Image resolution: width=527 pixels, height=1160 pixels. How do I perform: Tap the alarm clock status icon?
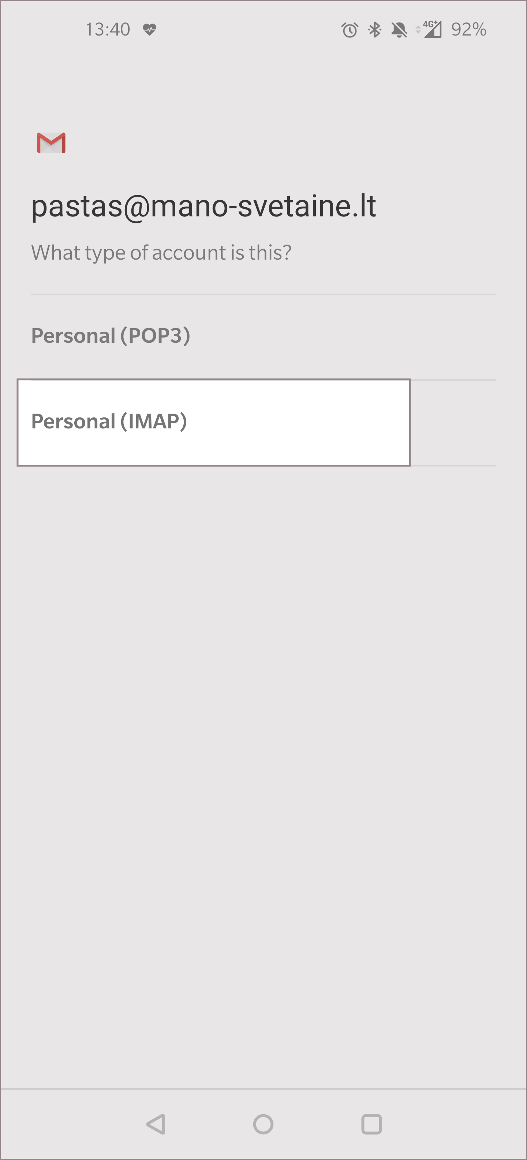[x=349, y=30]
